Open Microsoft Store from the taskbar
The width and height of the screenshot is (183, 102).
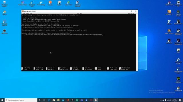click(x=54, y=100)
